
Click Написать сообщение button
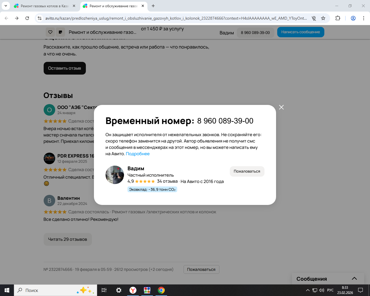301,32
